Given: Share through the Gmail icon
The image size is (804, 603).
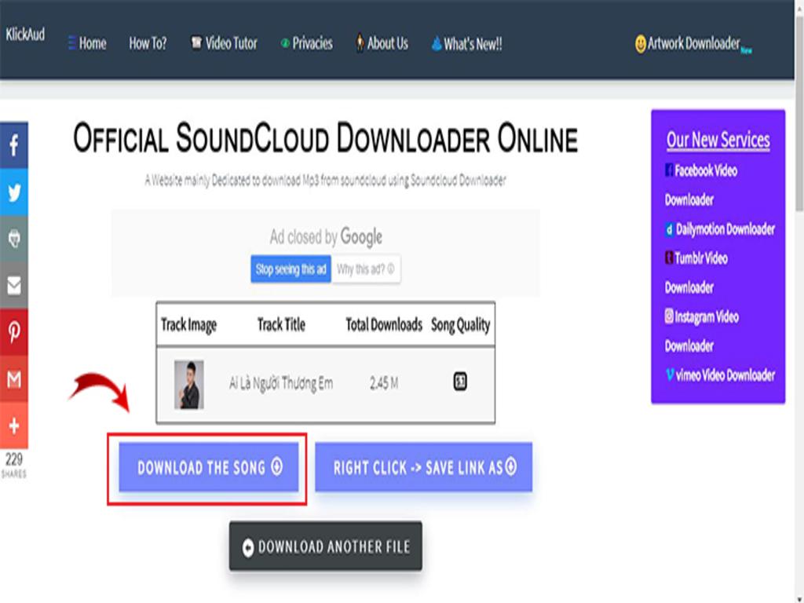Looking at the screenshot, I should (14, 379).
